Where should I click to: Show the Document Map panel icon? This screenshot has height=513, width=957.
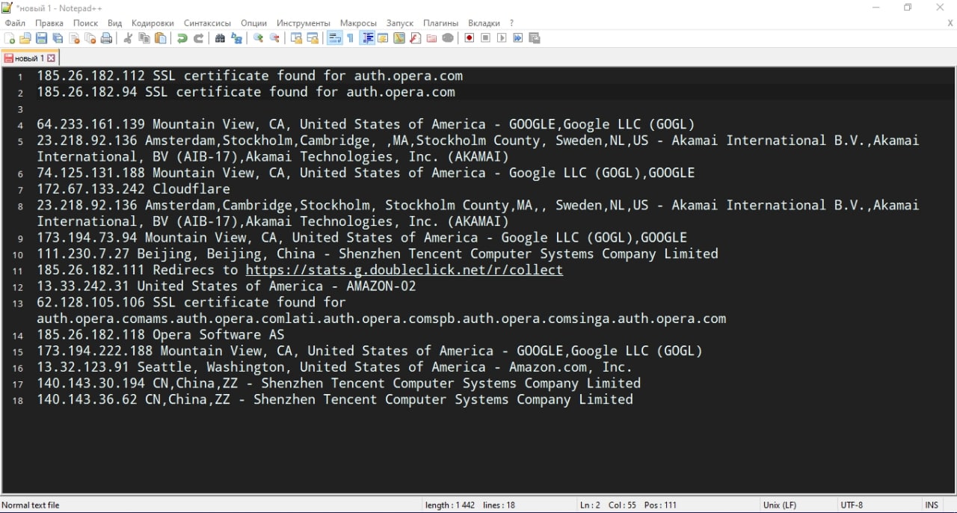click(399, 38)
